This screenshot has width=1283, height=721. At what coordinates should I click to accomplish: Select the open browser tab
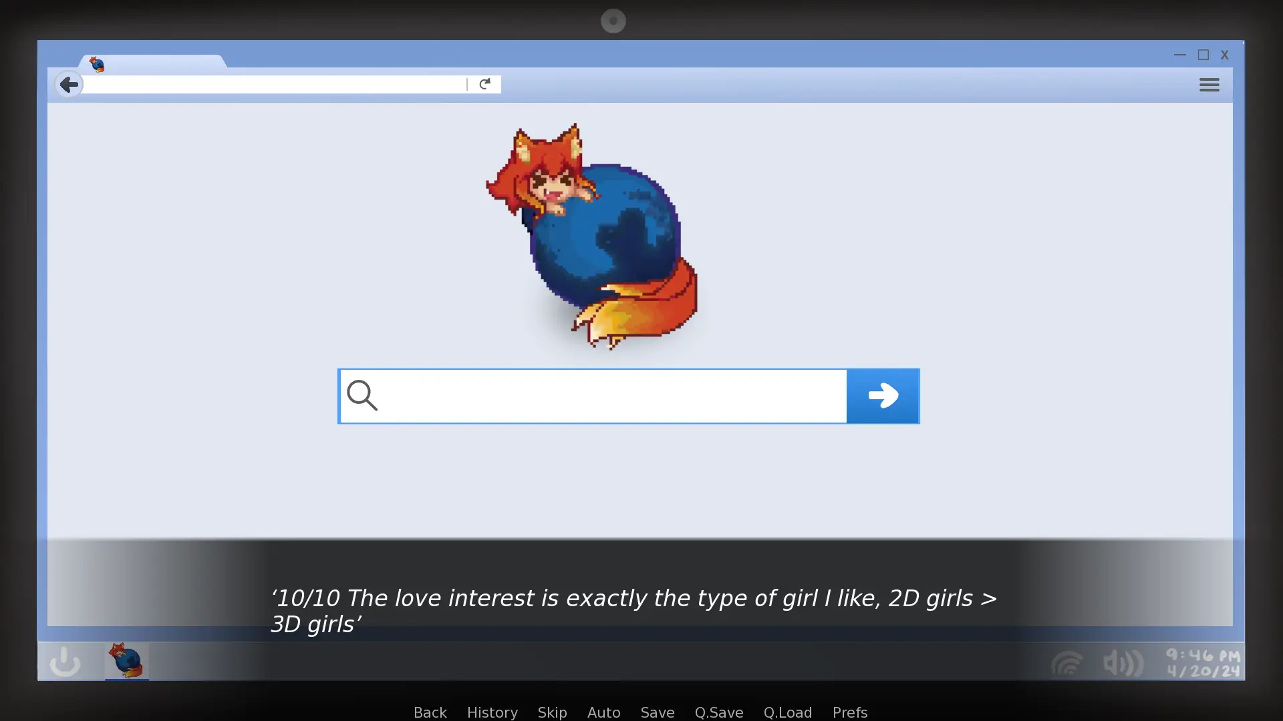coord(152,61)
